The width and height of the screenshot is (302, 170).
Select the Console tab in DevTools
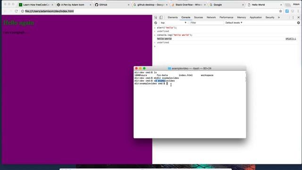point(185,17)
